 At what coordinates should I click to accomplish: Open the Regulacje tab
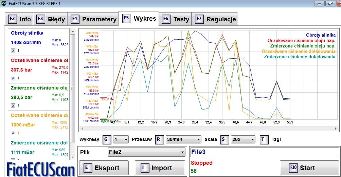[215, 19]
